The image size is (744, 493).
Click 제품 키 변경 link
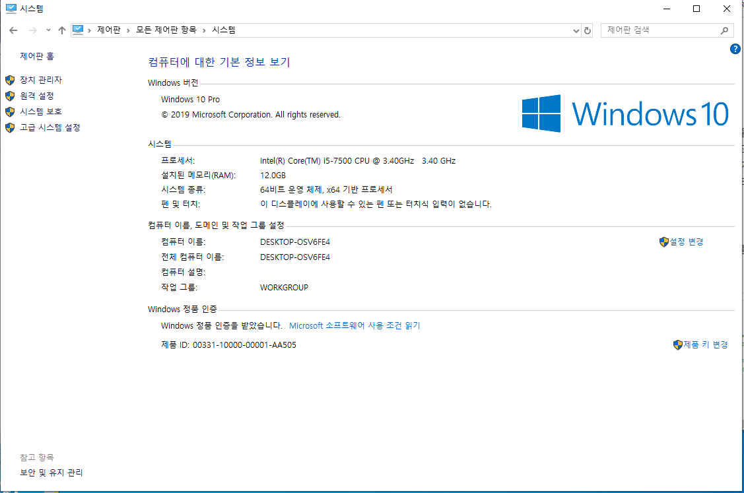(x=706, y=345)
